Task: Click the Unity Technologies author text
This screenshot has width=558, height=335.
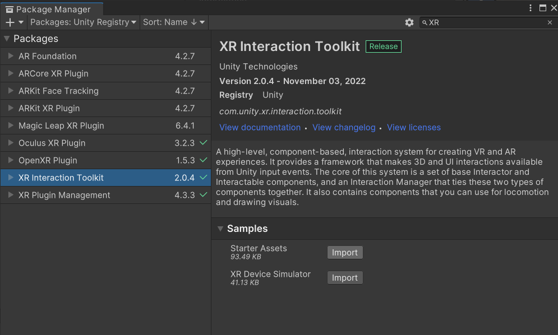Action: coord(259,67)
